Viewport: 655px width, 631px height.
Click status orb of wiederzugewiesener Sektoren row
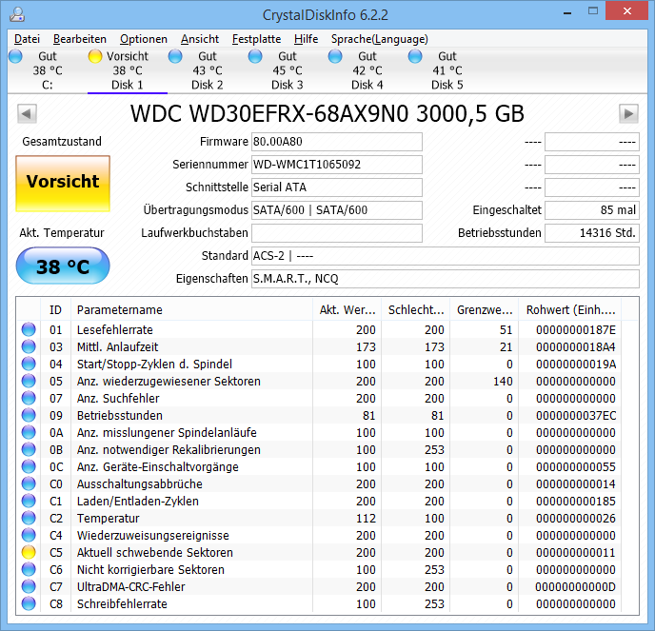click(x=29, y=381)
